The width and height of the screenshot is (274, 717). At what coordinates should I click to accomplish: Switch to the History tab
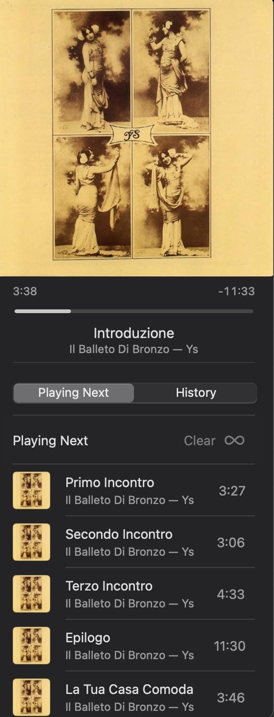point(196,393)
